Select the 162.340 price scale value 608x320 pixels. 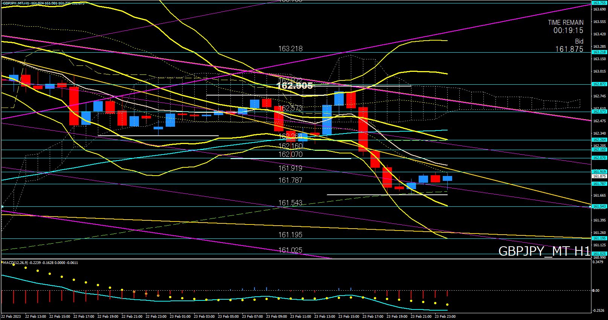point(599,133)
